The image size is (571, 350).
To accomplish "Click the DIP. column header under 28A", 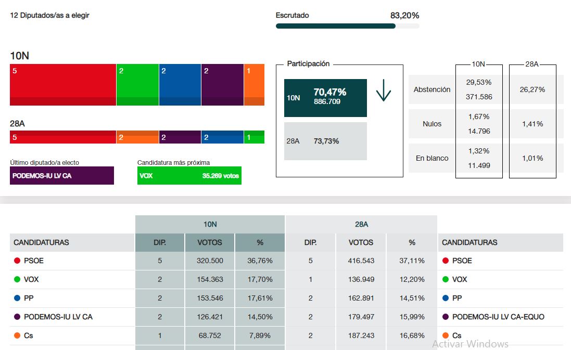I will click(x=310, y=242).
